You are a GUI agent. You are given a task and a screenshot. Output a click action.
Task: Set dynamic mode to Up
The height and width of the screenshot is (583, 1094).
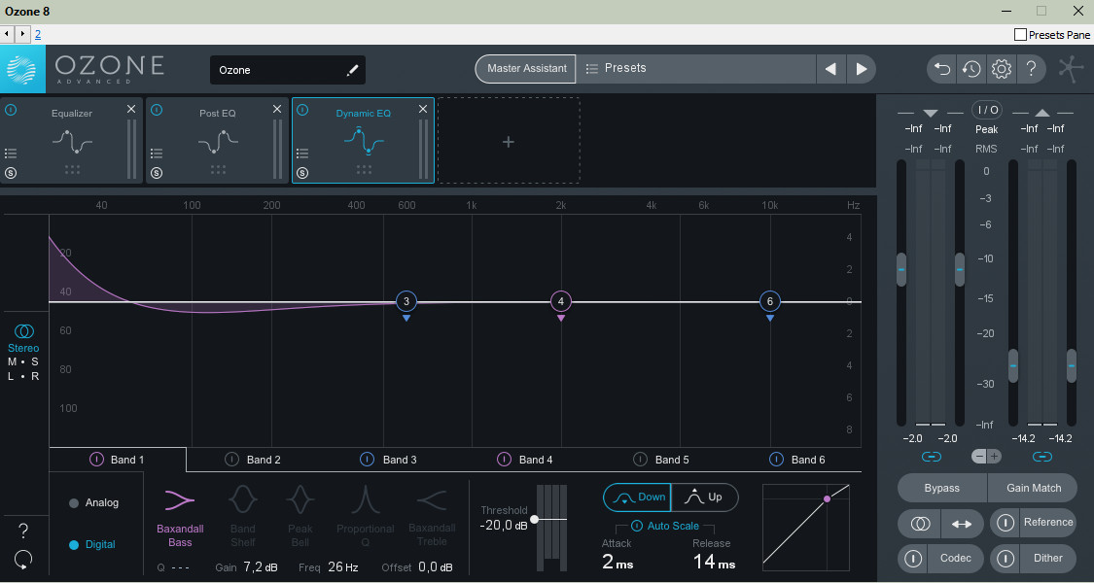(x=705, y=497)
